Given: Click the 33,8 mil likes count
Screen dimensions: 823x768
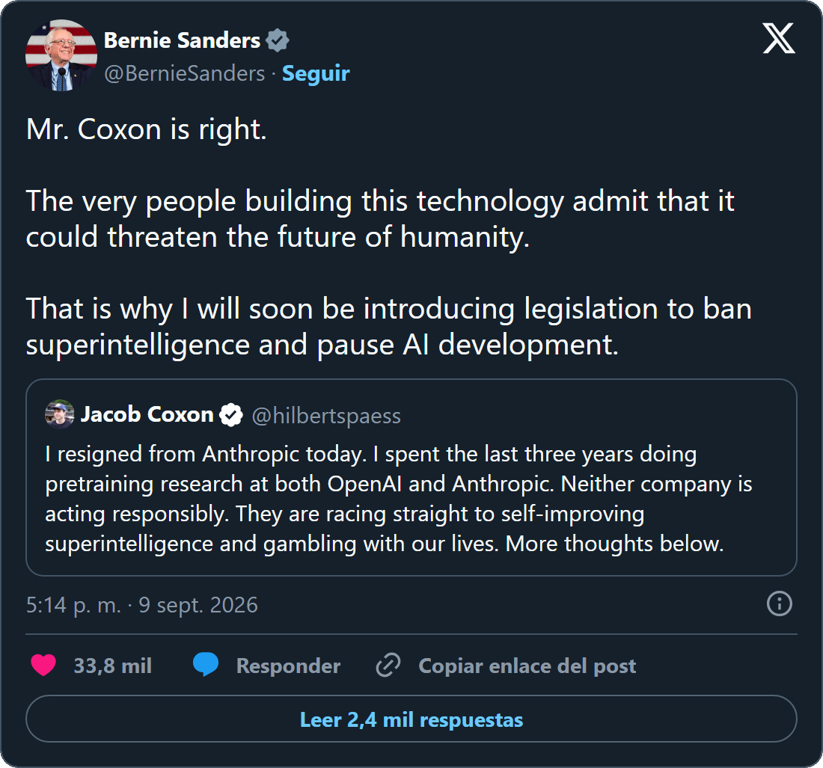Looking at the screenshot, I should point(112,666).
